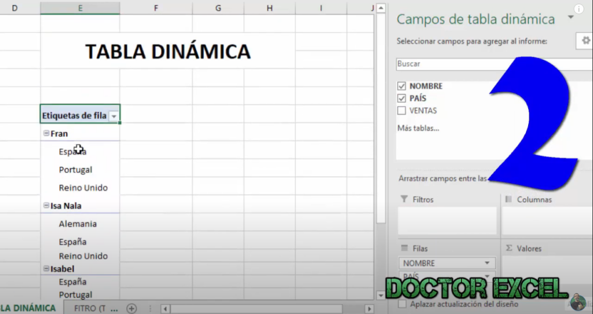Open Etiquetas de fila filter dropdown
The height and width of the screenshot is (314, 593).
point(114,116)
